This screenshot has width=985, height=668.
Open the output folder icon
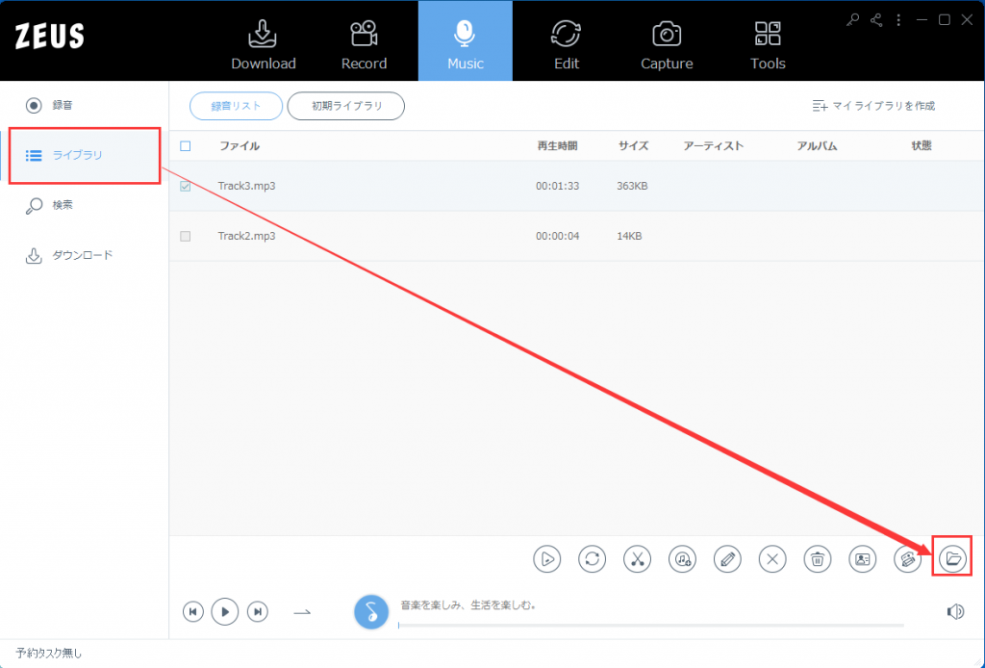click(x=951, y=559)
